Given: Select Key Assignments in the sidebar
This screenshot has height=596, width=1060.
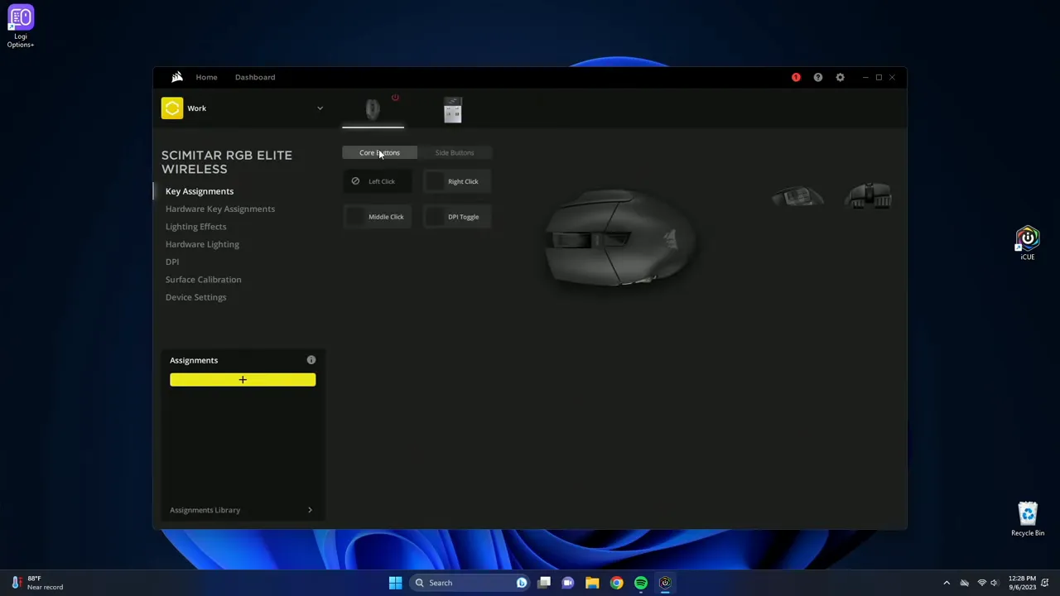Looking at the screenshot, I should pos(200,191).
